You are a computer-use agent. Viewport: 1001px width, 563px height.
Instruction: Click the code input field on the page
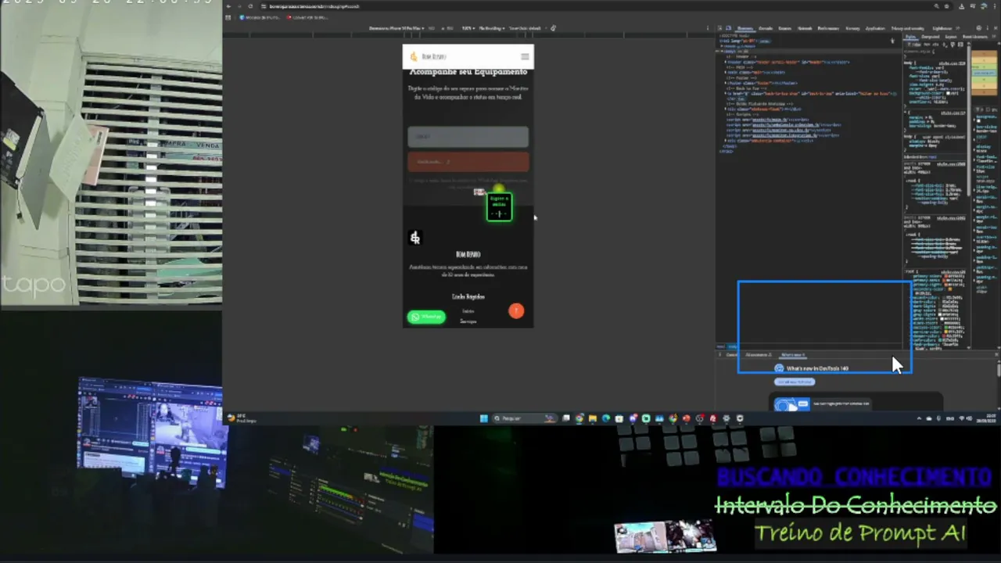[468, 137]
